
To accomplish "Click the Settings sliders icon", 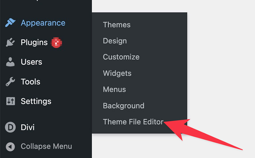I will point(11,101).
